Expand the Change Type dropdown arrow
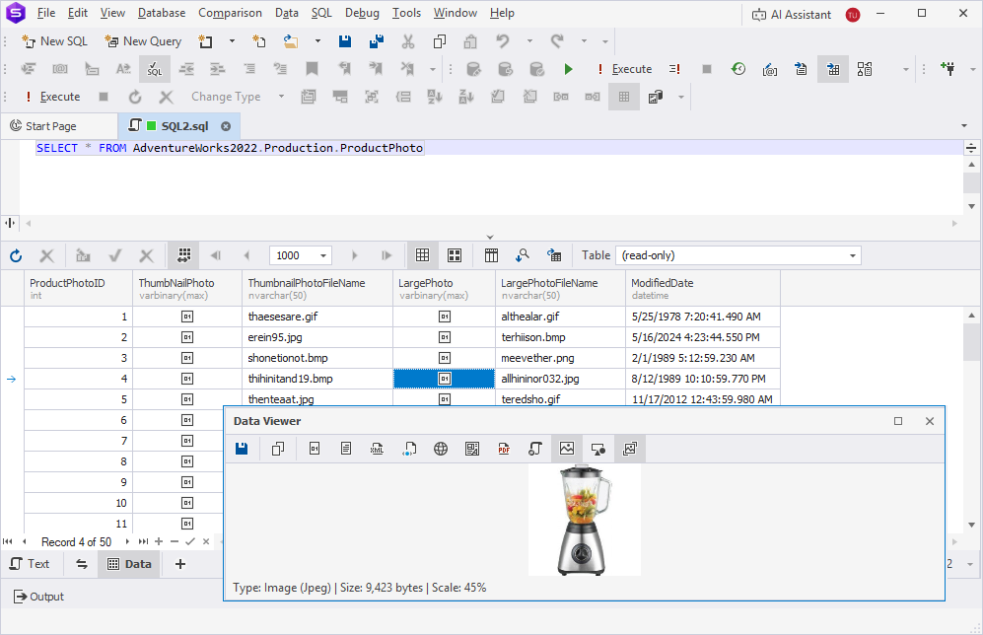 click(281, 97)
